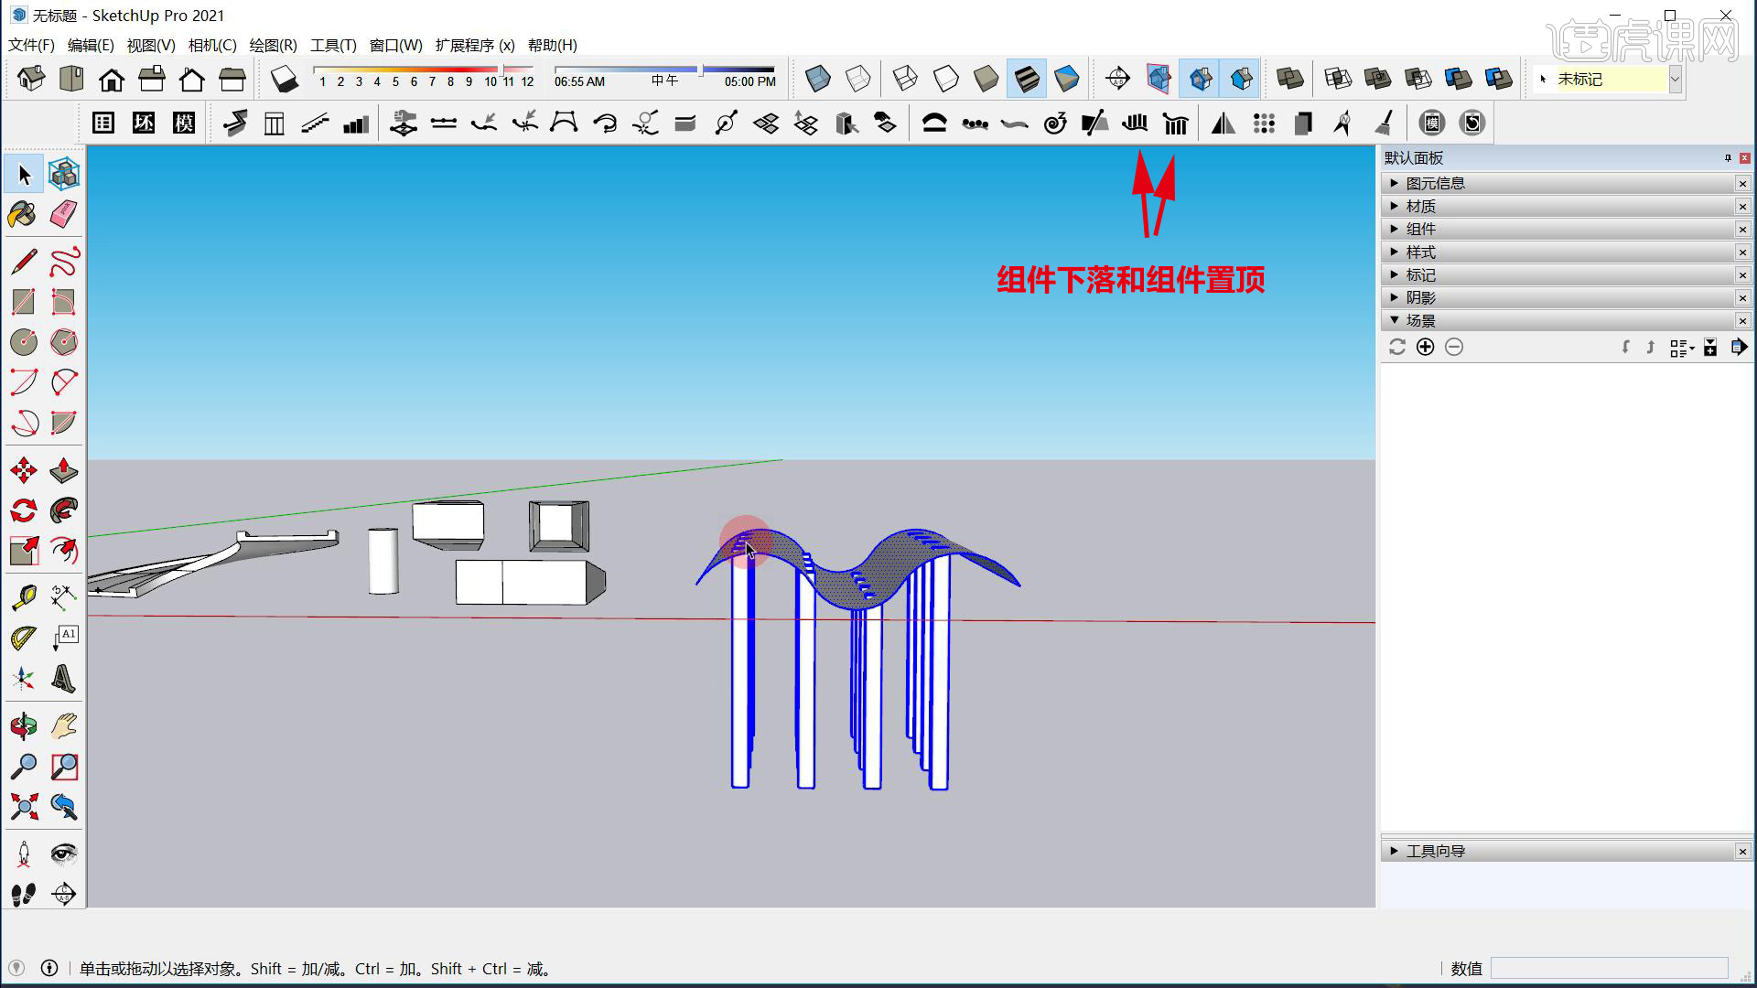Toggle X-ray face style
This screenshot has width=1757, height=988.
[817, 80]
